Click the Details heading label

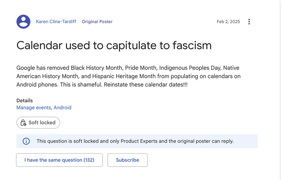point(24,101)
